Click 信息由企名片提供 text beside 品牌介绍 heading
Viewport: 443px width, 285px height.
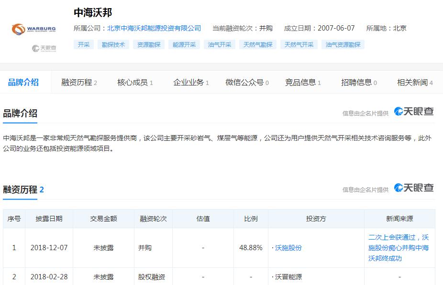coord(365,113)
